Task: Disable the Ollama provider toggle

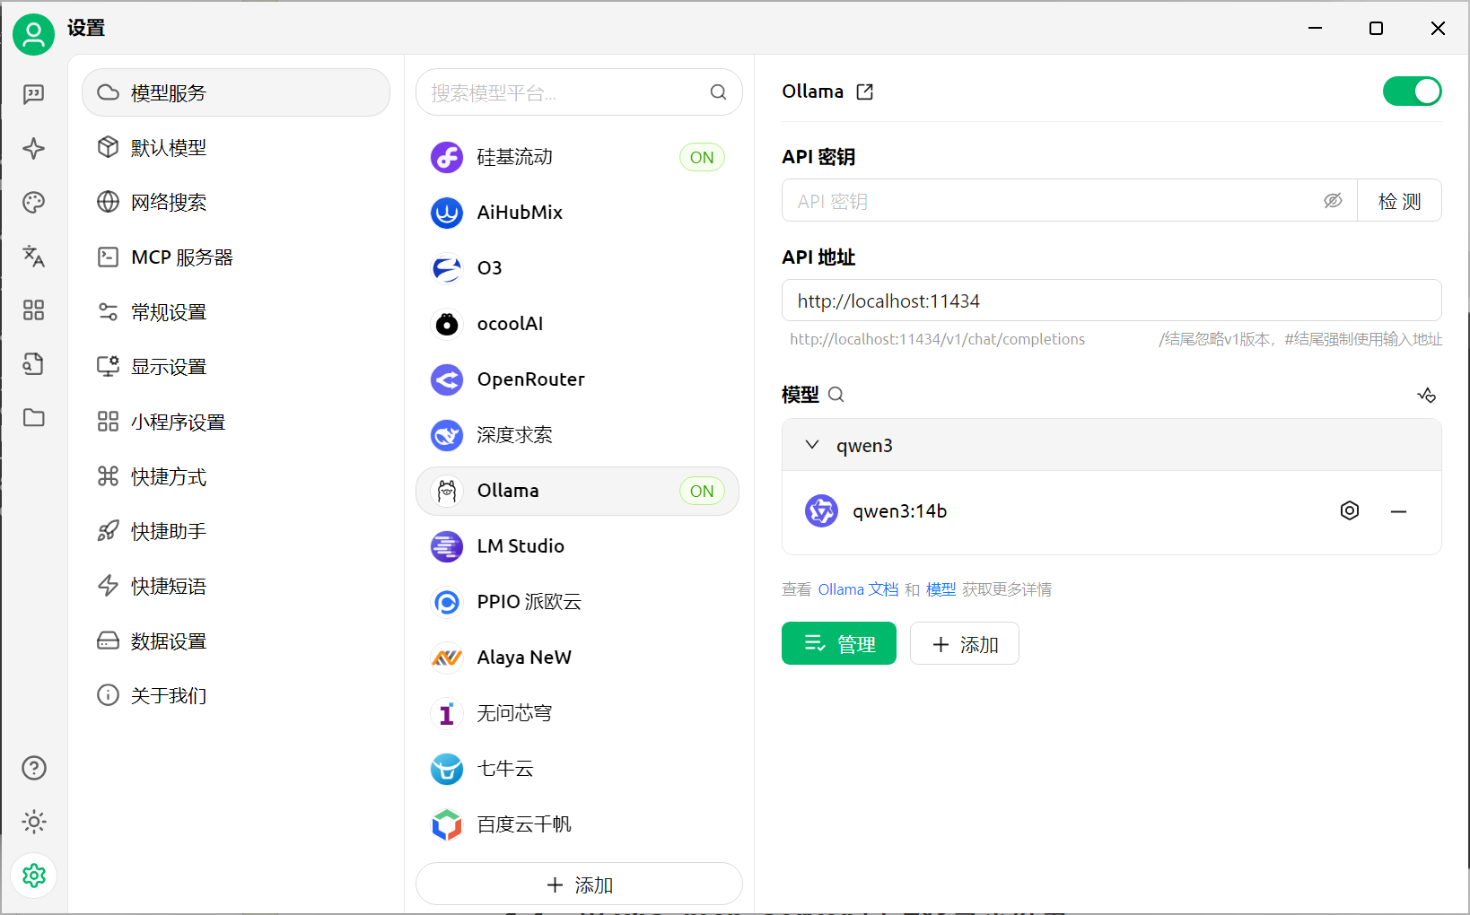Action: click(x=1412, y=91)
